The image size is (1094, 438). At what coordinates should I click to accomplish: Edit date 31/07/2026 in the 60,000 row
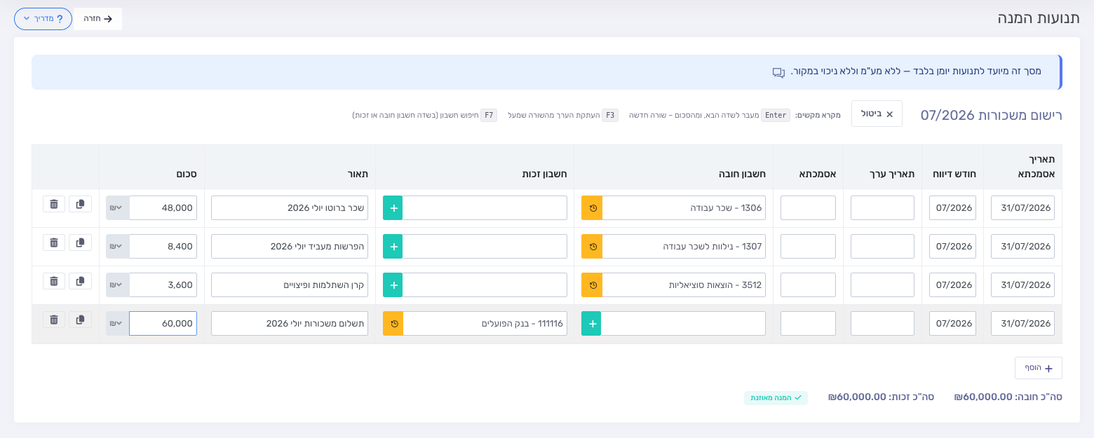point(1022,324)
